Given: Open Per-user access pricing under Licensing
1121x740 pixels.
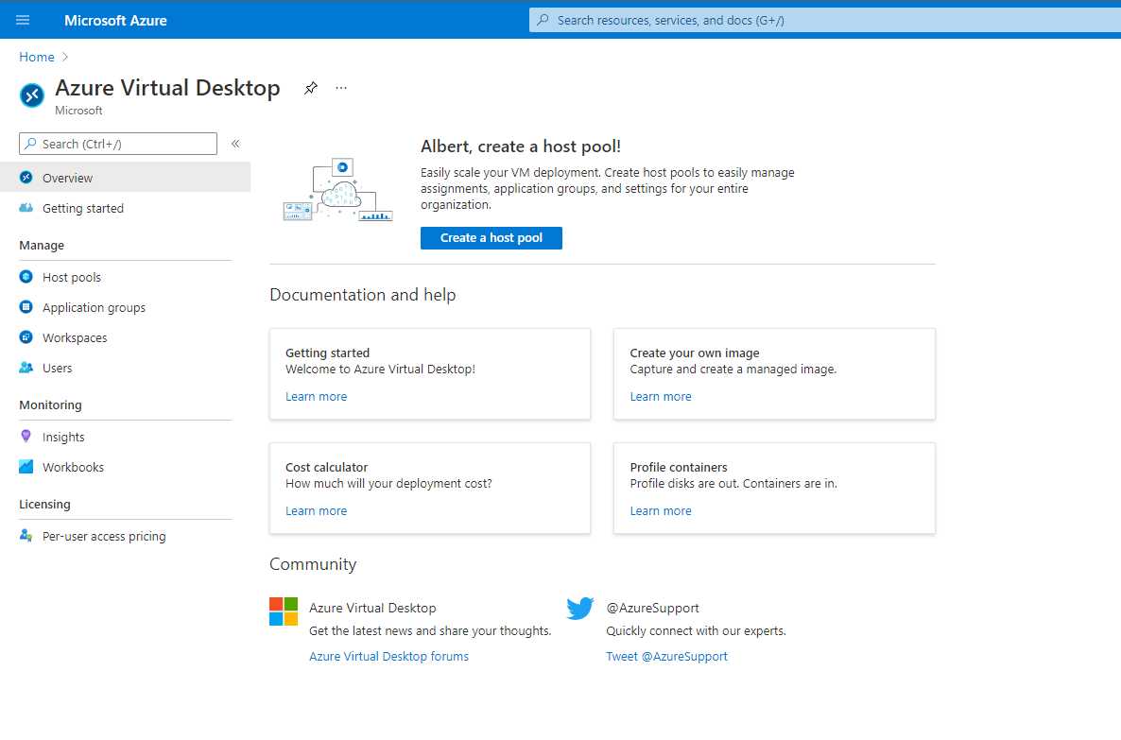Looking at the screenshot, I should 104,536.
